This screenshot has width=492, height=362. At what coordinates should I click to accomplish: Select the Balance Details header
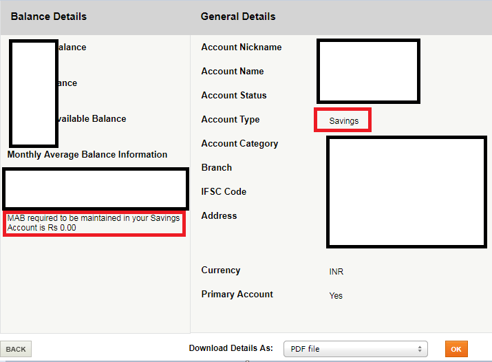point(49,17)
